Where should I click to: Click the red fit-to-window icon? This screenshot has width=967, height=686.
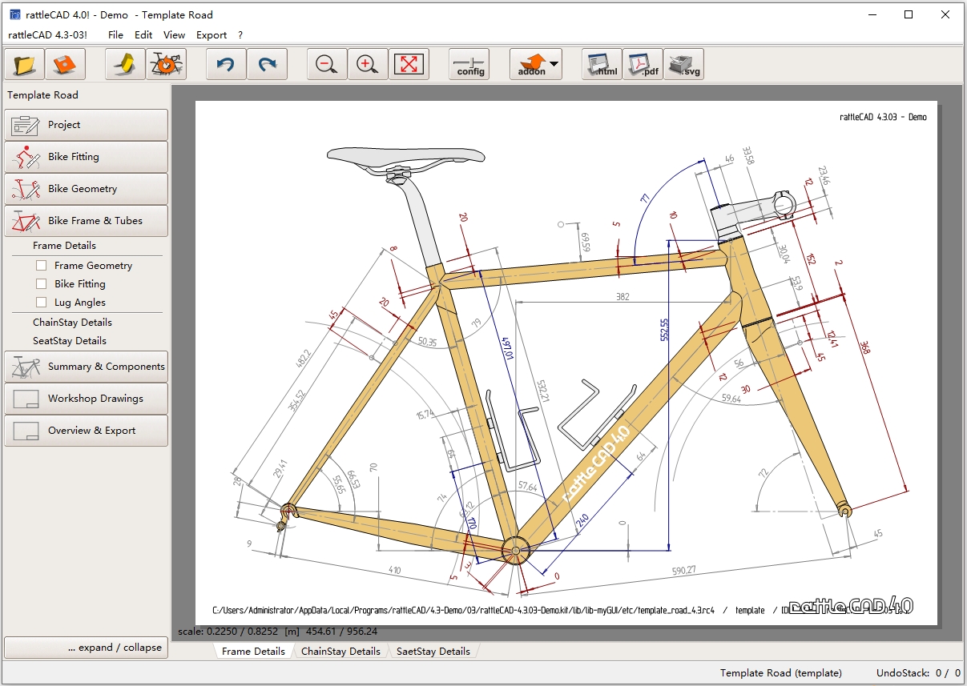409,64
